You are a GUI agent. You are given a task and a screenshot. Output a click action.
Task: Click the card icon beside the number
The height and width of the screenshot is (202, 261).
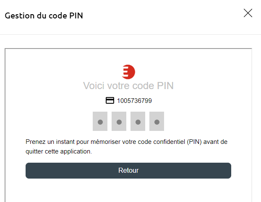coord(110,101)
